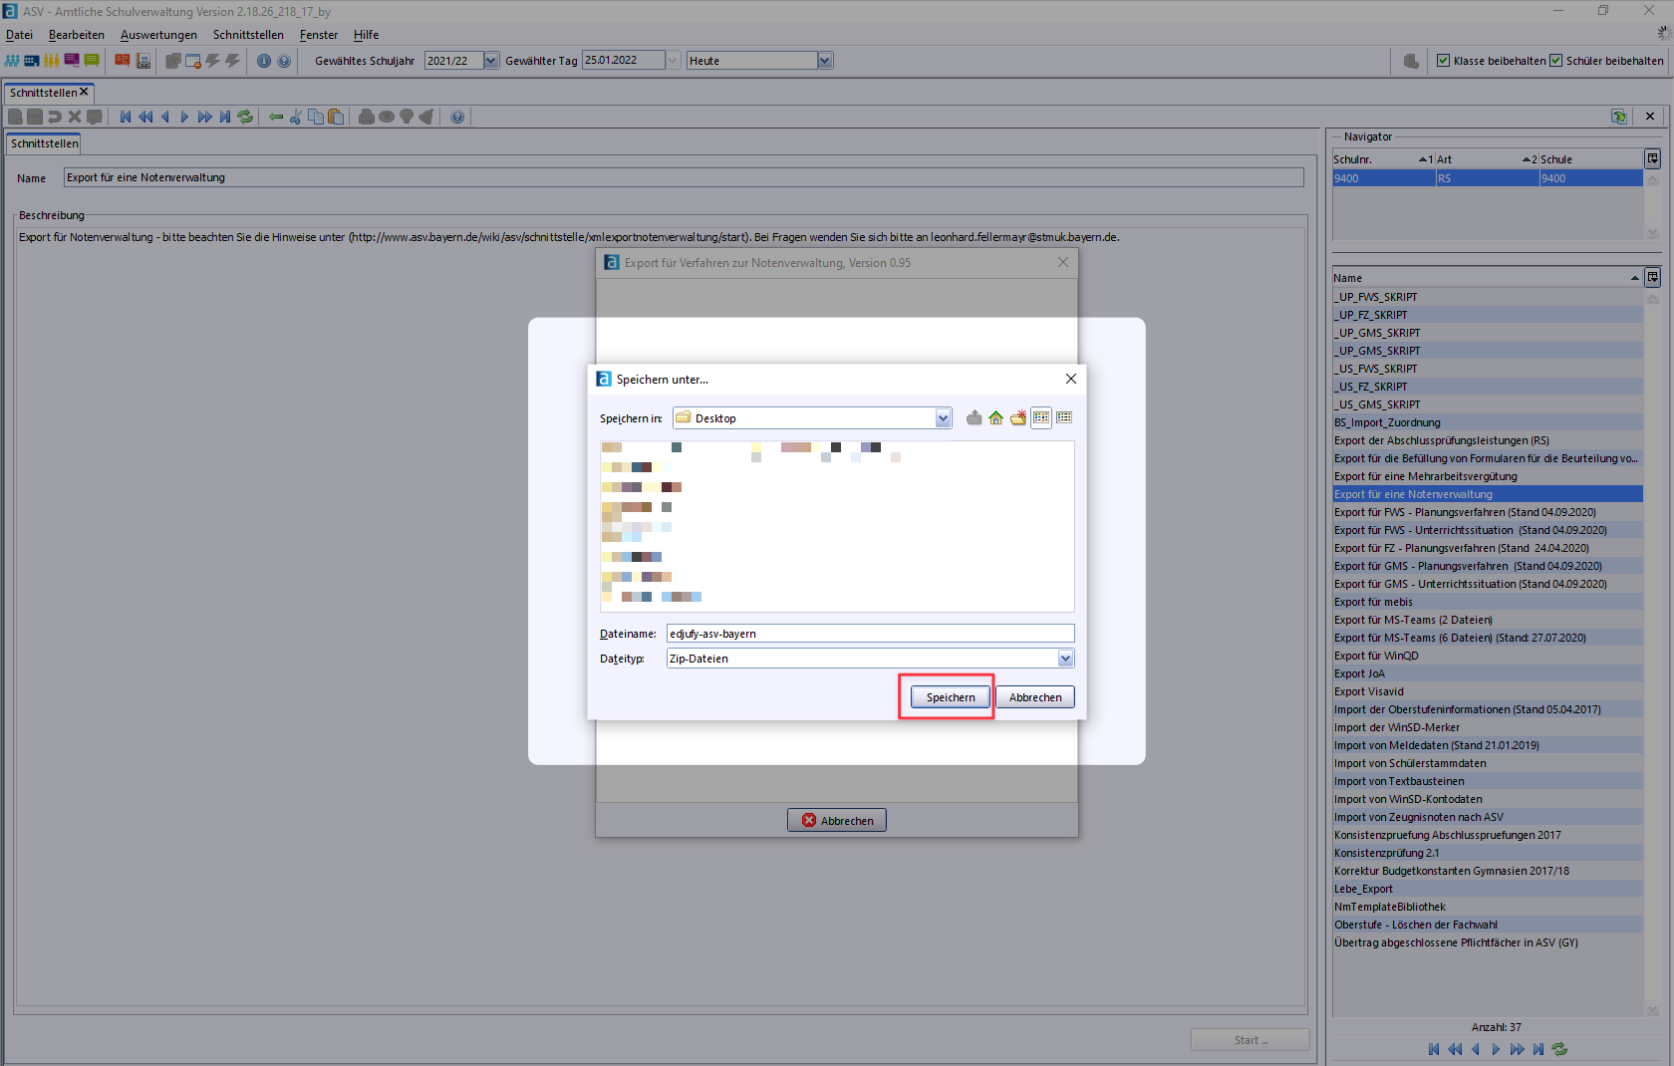
Task: Create new folder icon in dialog
Action: tap(1017, 418)
